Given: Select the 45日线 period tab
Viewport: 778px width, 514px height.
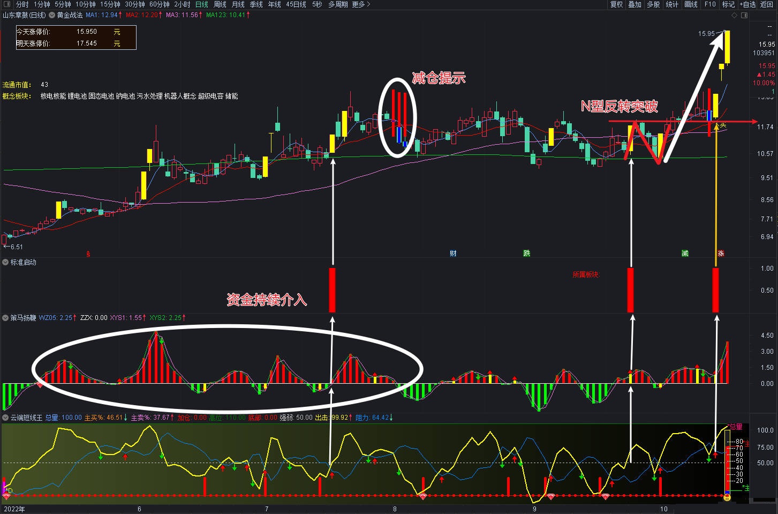Looking at the screenshot, I should (296, 4).
